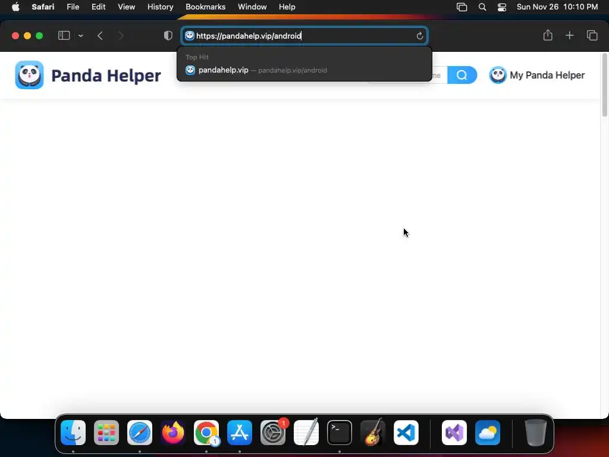609x457 pixels.
Task: Open the privacy report shield icon
Action: (168, 36)
